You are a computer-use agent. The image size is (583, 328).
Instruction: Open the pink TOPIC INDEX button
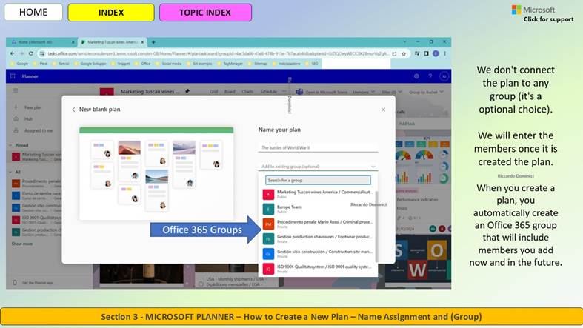pos(205,13)
